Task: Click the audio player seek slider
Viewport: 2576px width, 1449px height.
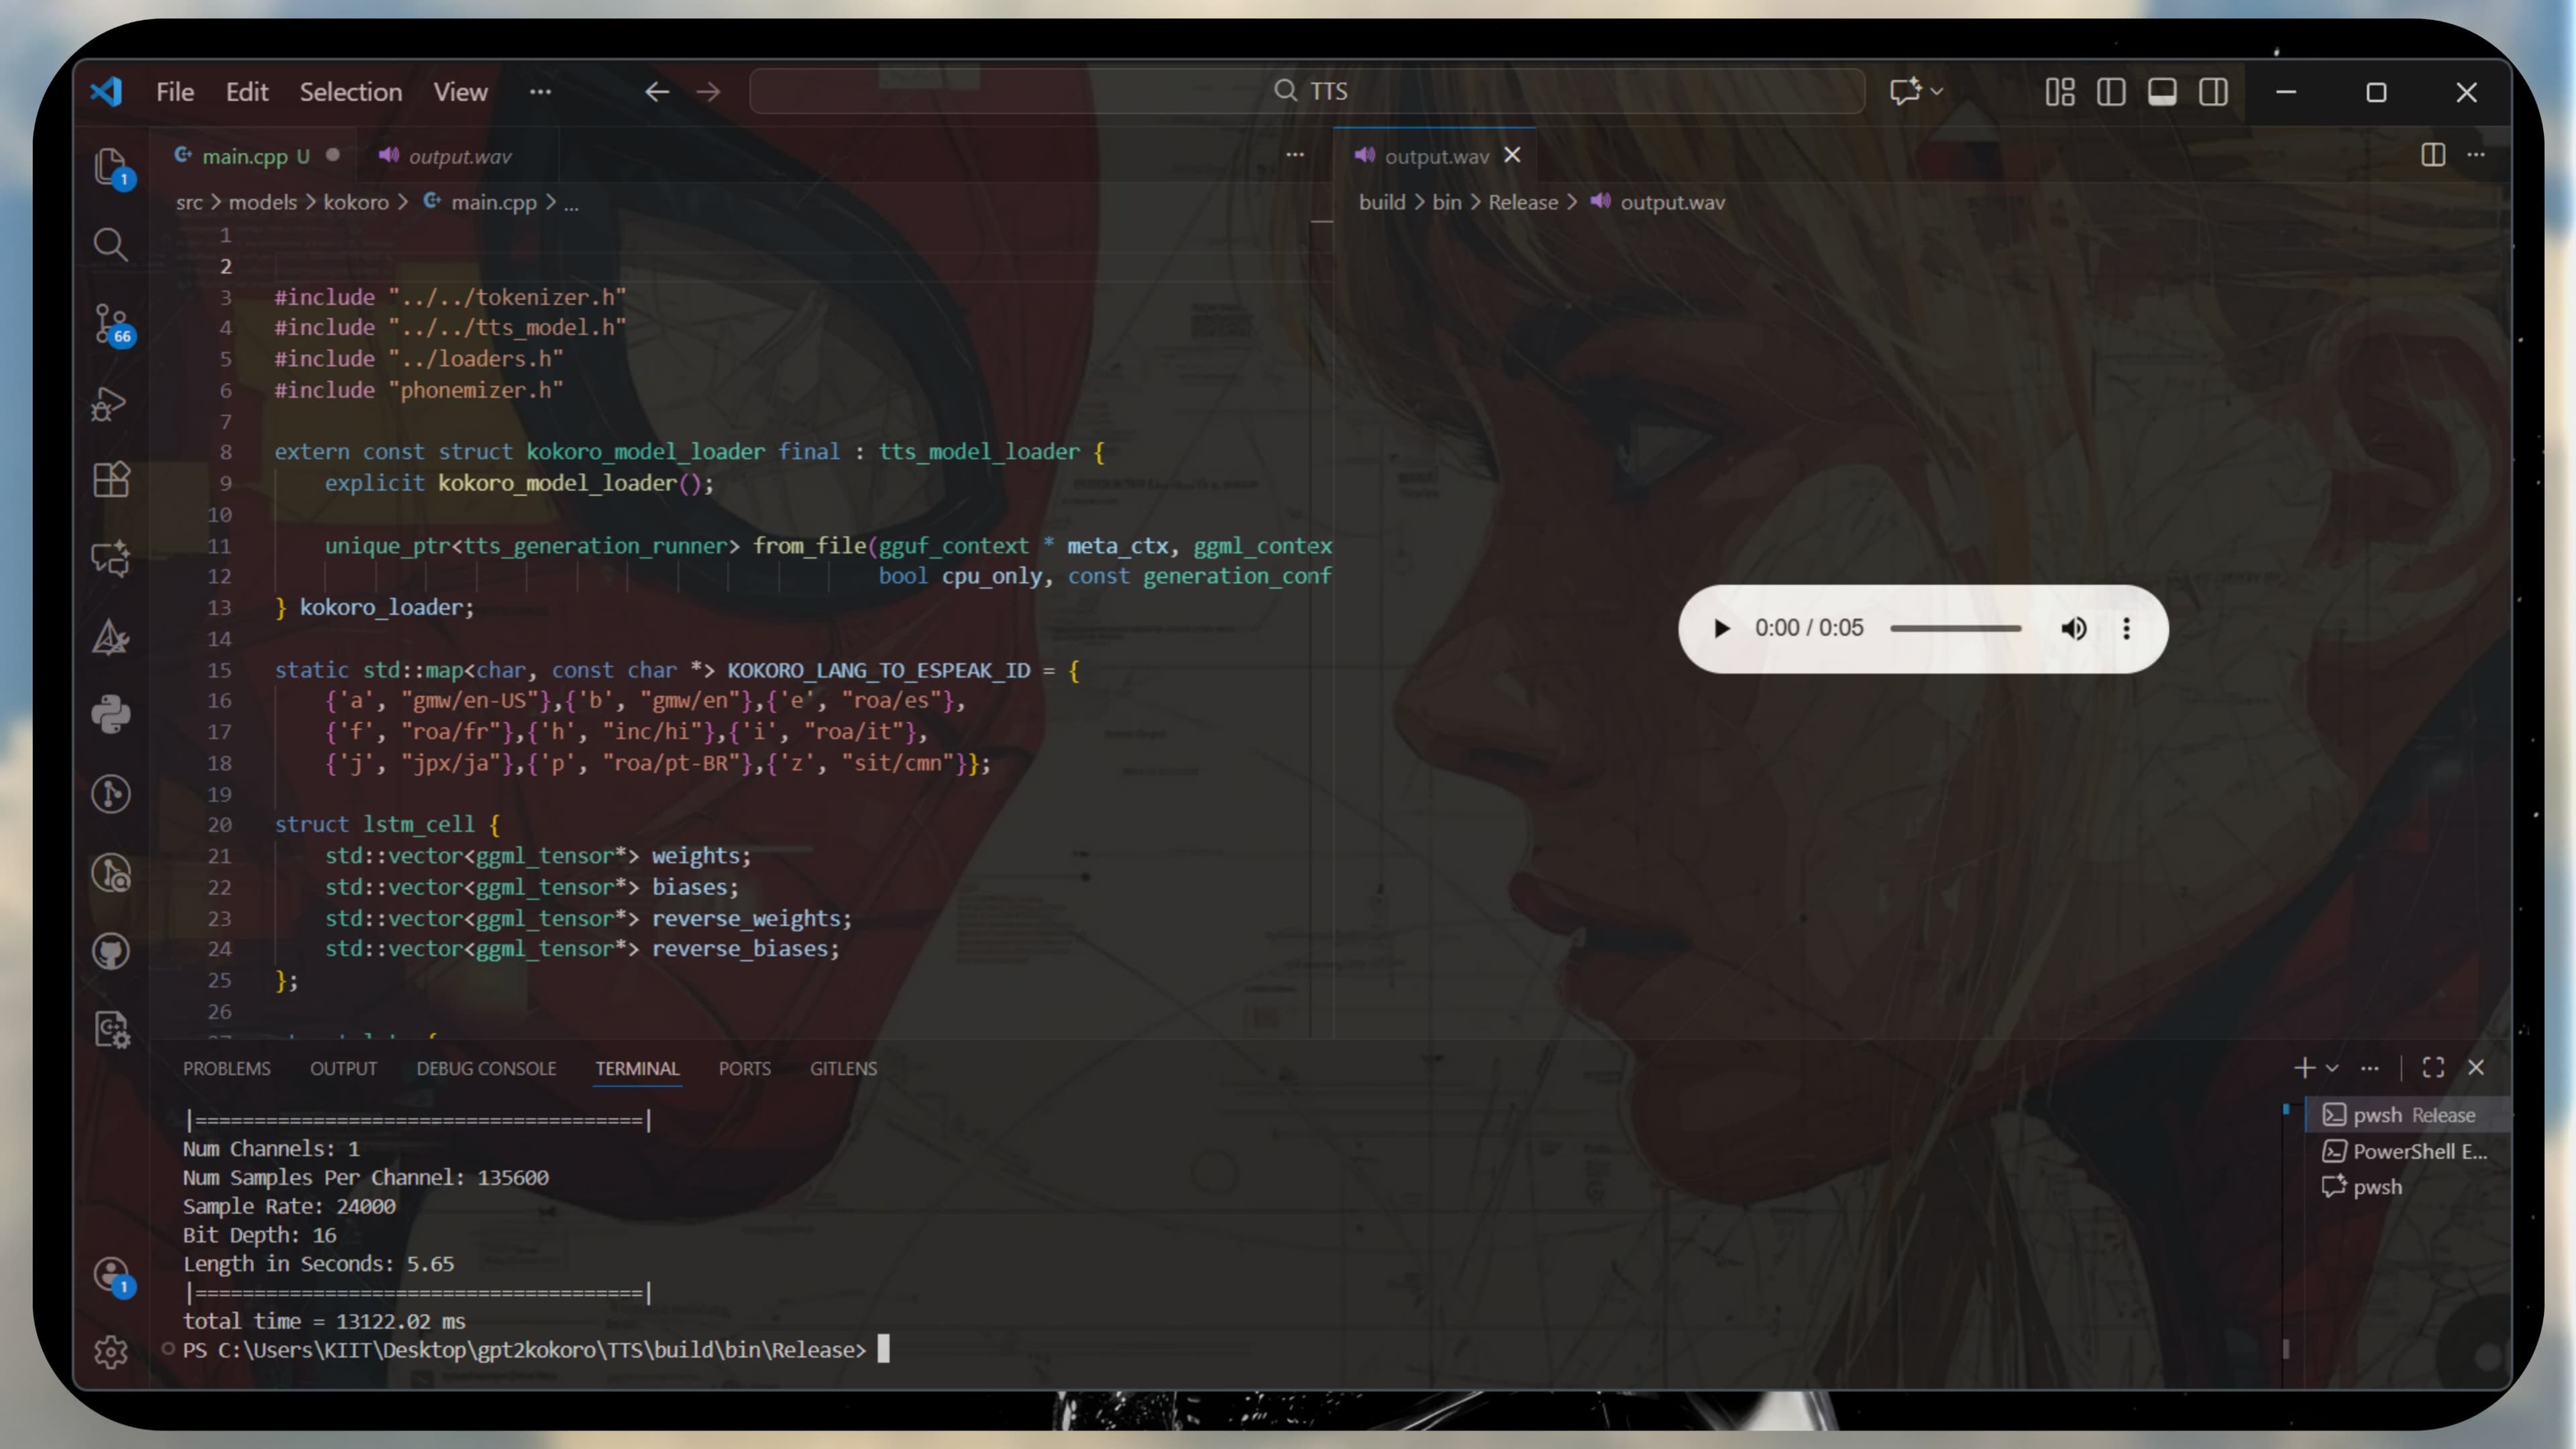Action: 1955,628
